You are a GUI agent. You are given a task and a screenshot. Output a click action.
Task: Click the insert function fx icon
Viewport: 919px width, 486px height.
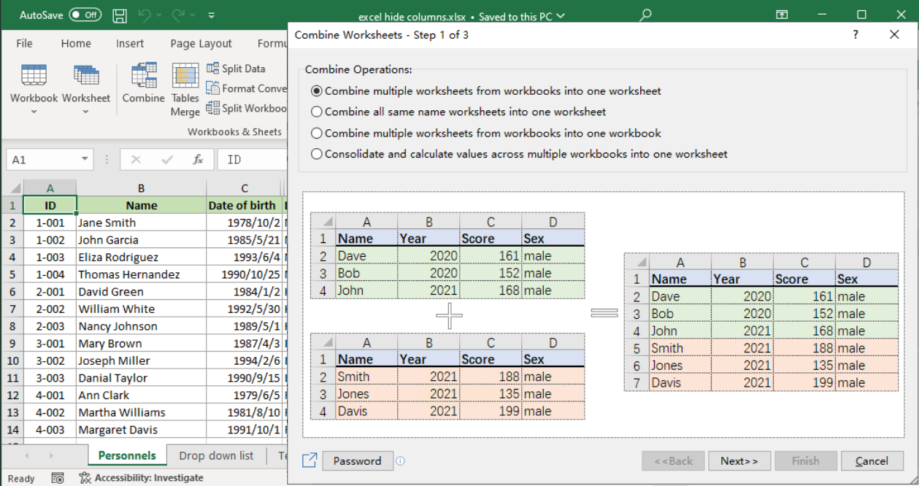[x=198, y=159]
